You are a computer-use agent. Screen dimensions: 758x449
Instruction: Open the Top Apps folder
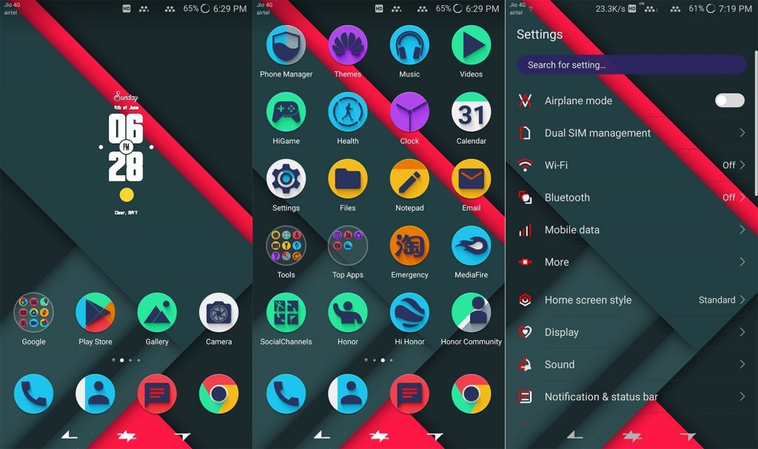coord(348,246)
